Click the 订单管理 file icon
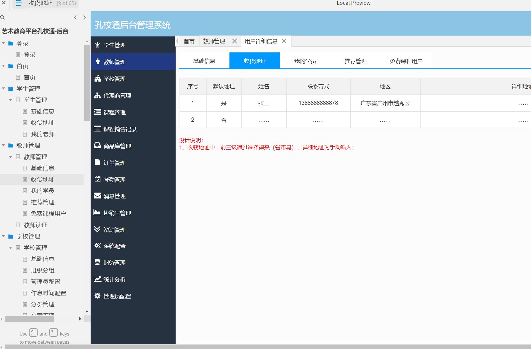 [97, 162]
